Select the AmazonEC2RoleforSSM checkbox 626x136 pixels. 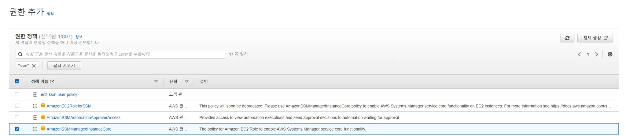(x=17, y=106)
